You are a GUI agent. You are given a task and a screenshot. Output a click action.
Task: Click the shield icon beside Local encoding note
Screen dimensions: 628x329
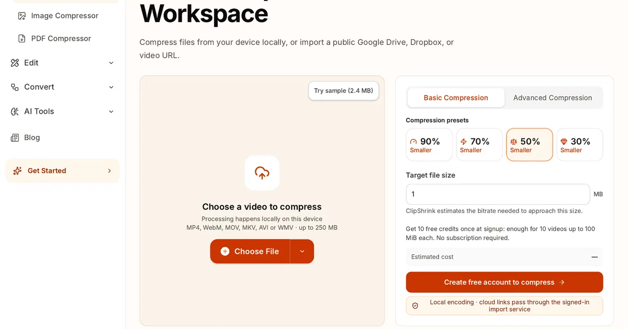pyautogui.click(x=416, y=305)
